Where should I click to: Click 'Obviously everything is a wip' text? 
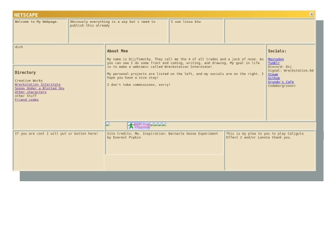click(x=113, y=23)
